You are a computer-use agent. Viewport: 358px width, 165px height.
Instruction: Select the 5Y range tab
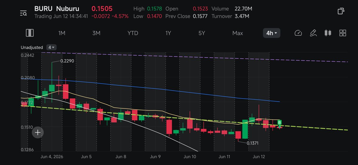[x=202, y=33]
